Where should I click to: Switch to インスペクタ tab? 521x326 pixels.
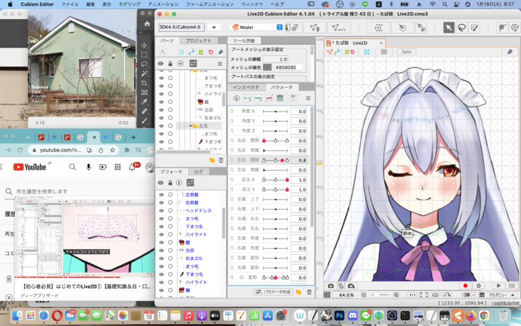coord(246,87)
